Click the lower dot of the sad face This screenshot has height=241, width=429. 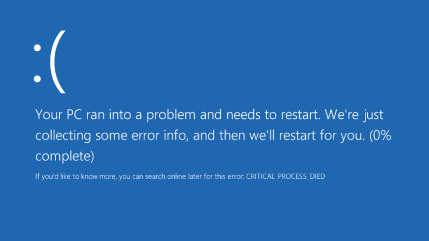click(37, 79)
